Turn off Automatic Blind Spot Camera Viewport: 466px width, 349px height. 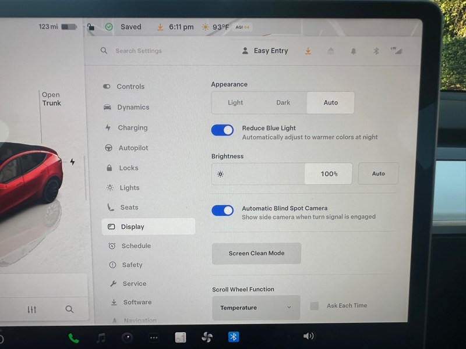pos(223,211)
